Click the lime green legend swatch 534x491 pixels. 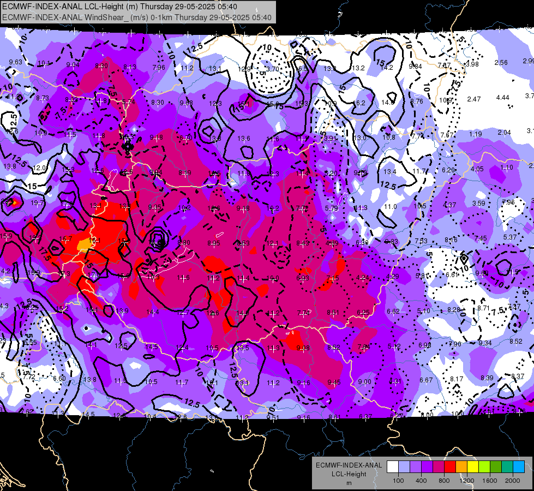[x=484, y=467]
